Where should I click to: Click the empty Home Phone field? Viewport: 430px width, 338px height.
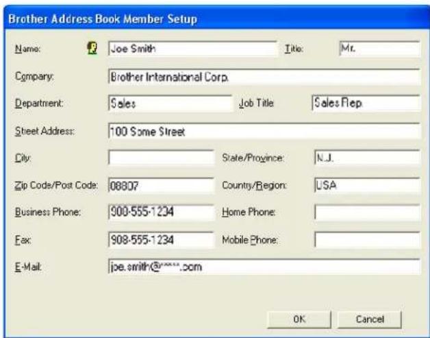pyautogui.click(x=367, y=213)
